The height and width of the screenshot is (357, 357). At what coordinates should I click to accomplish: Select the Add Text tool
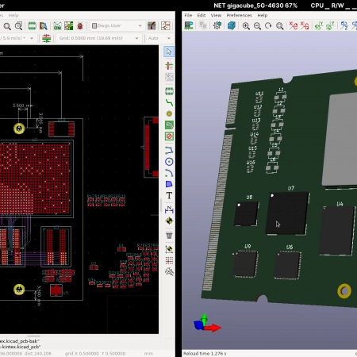click(x=169, y=195)
